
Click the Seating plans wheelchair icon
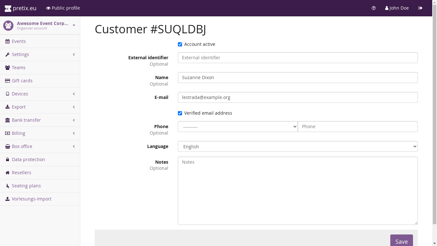click(7, 186)
